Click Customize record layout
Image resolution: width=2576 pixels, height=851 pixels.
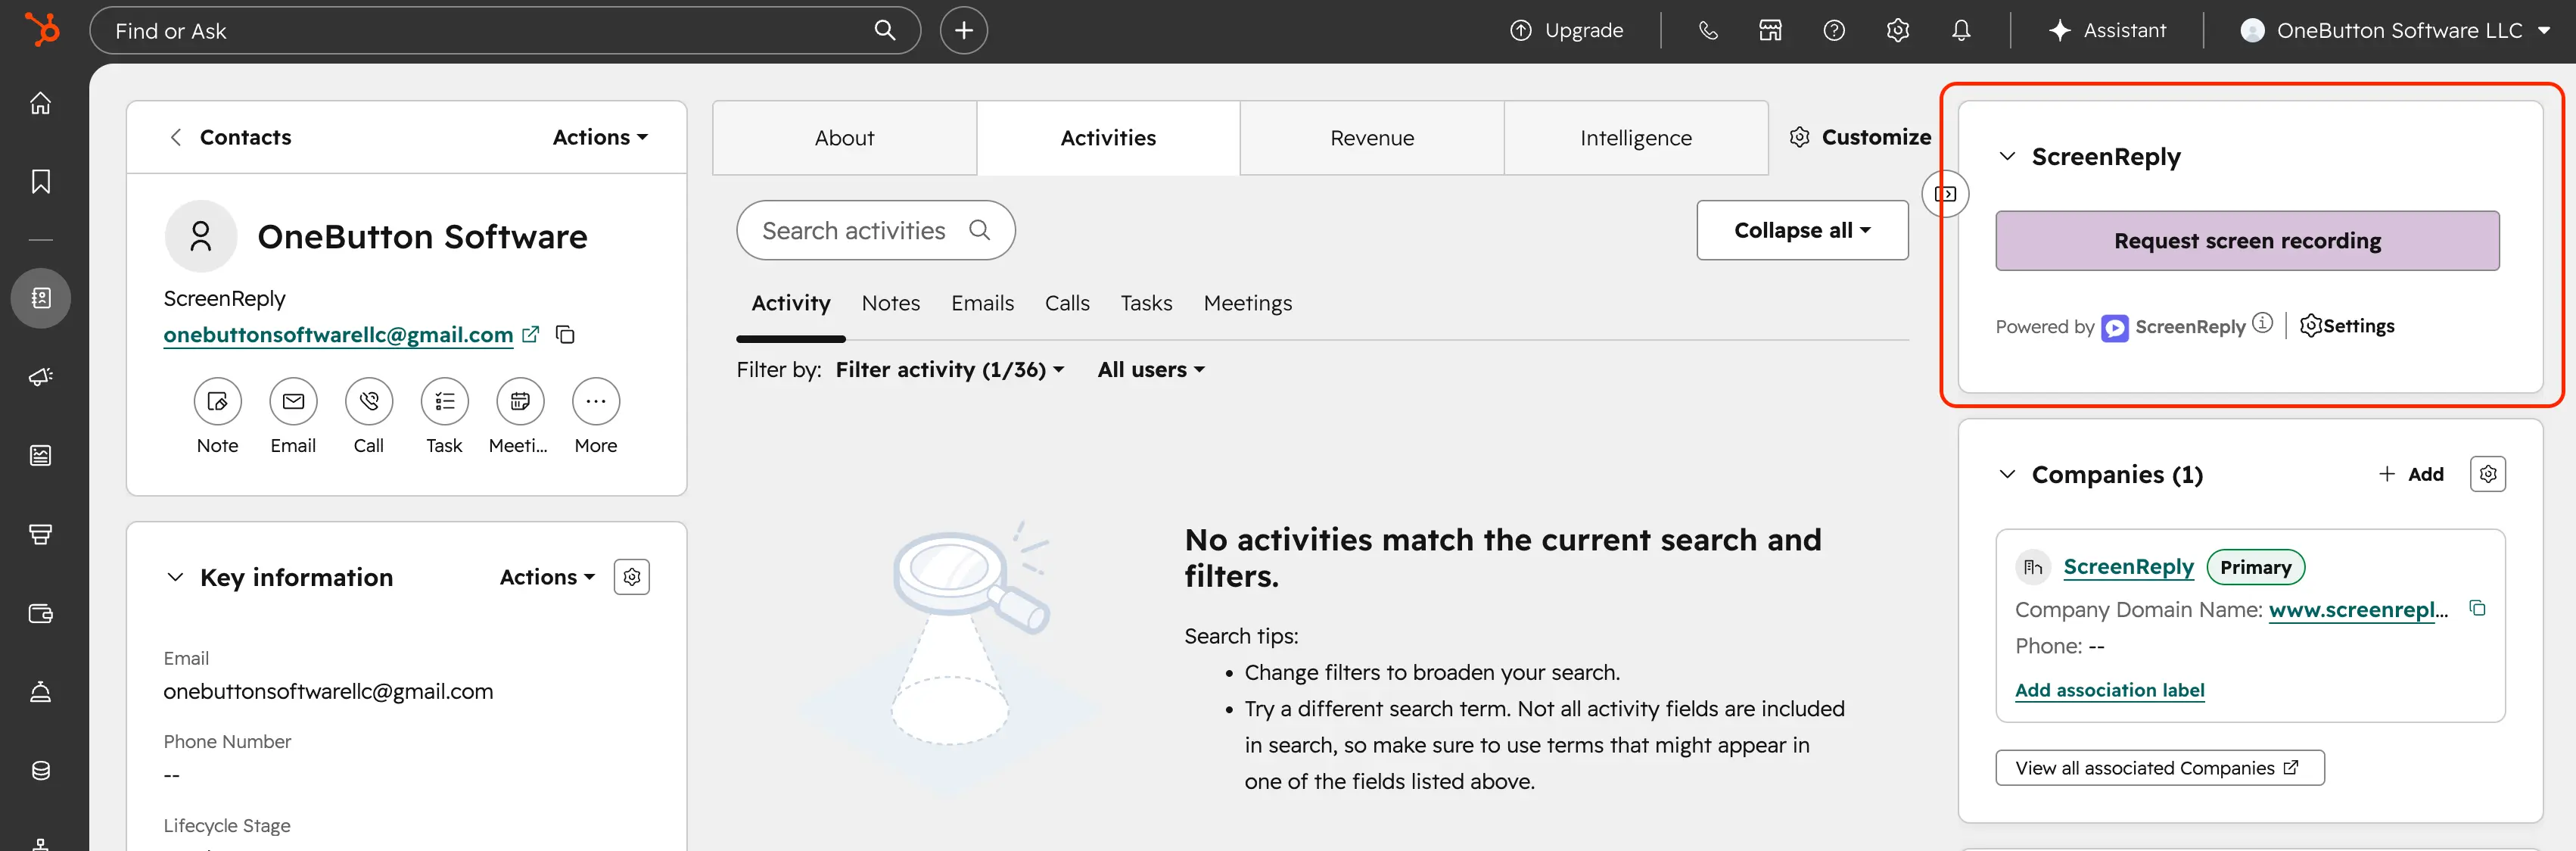coord(1860,137)
